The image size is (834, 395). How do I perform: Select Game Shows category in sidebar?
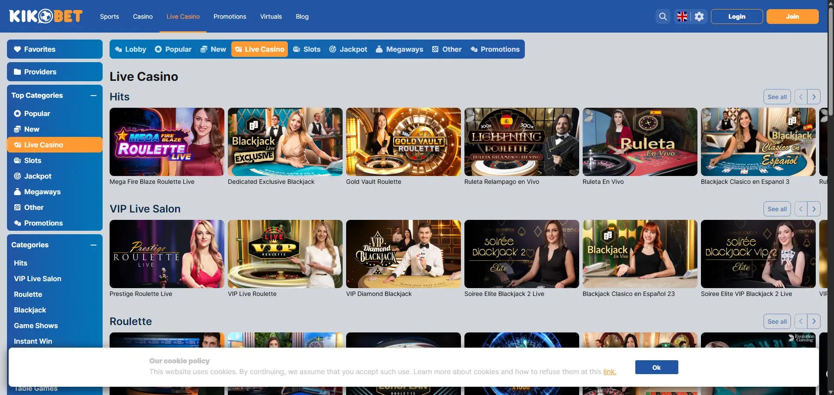coord(36,325)
